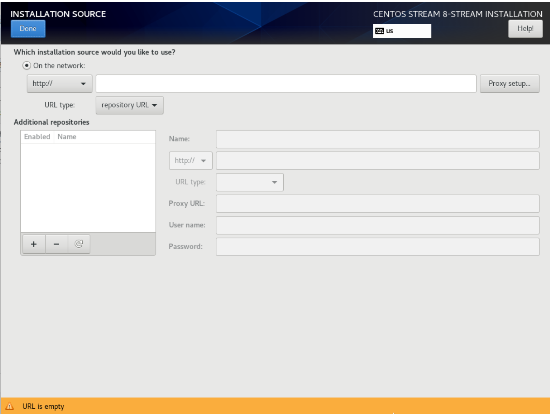The image size is (550, 414).
Task: Click the 'Additional repositories' heading
Action: click(51, 122)
